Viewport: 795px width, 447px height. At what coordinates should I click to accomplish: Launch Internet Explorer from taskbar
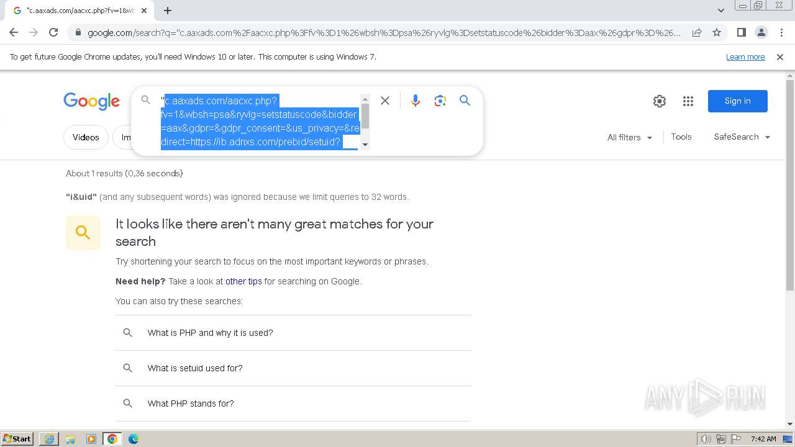49,439
